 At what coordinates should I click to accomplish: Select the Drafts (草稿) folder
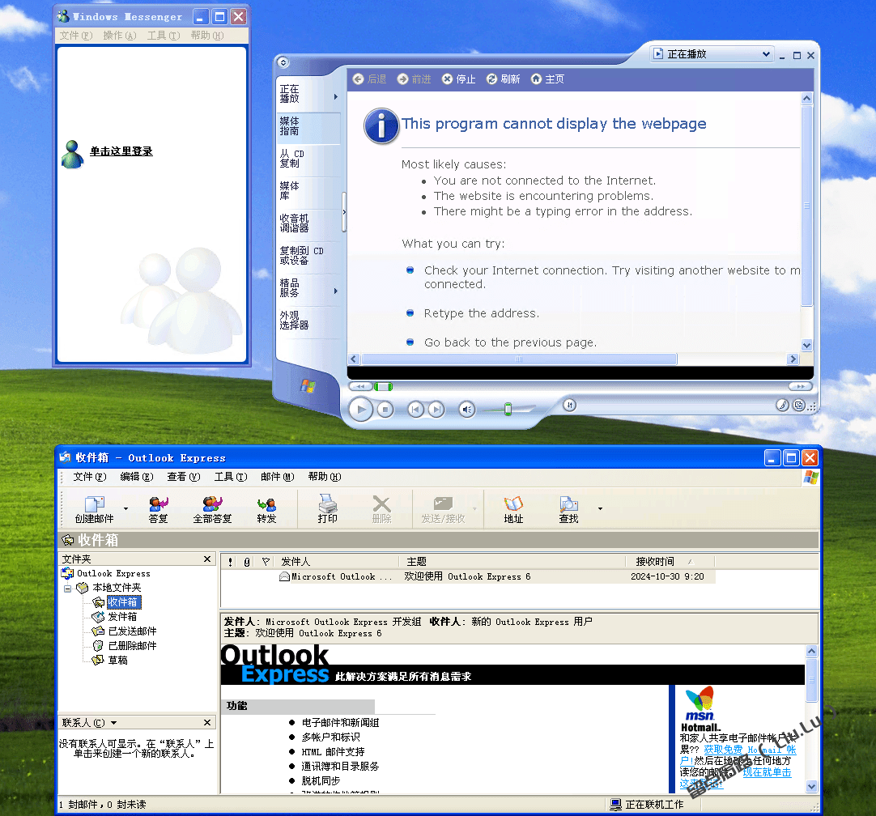point(118,661)
